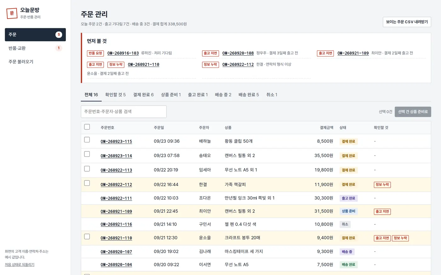Click 출고 완료 status of 조다운 order
The width and height of the screenshot is (441, 275).
point(348,198)
